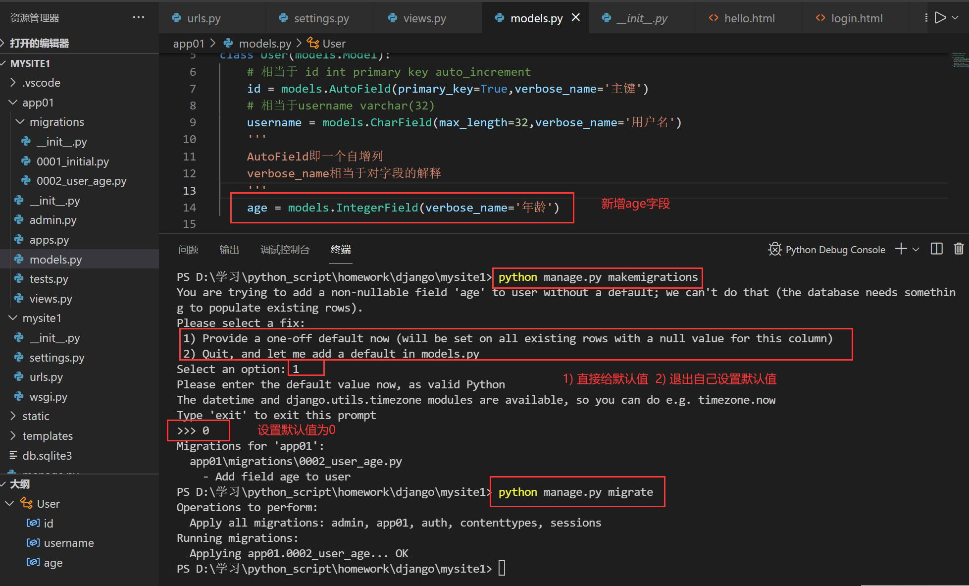Click Python icon on urls.py tab
The width and height of the screenshot is (969, 586).
pyautogui.click(x=176, y=18)
